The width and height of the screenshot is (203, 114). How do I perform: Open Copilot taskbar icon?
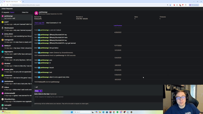[96, 112]
